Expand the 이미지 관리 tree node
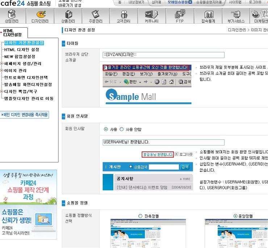Viewport: 268px width, 248px height. [x=2, y=70]
